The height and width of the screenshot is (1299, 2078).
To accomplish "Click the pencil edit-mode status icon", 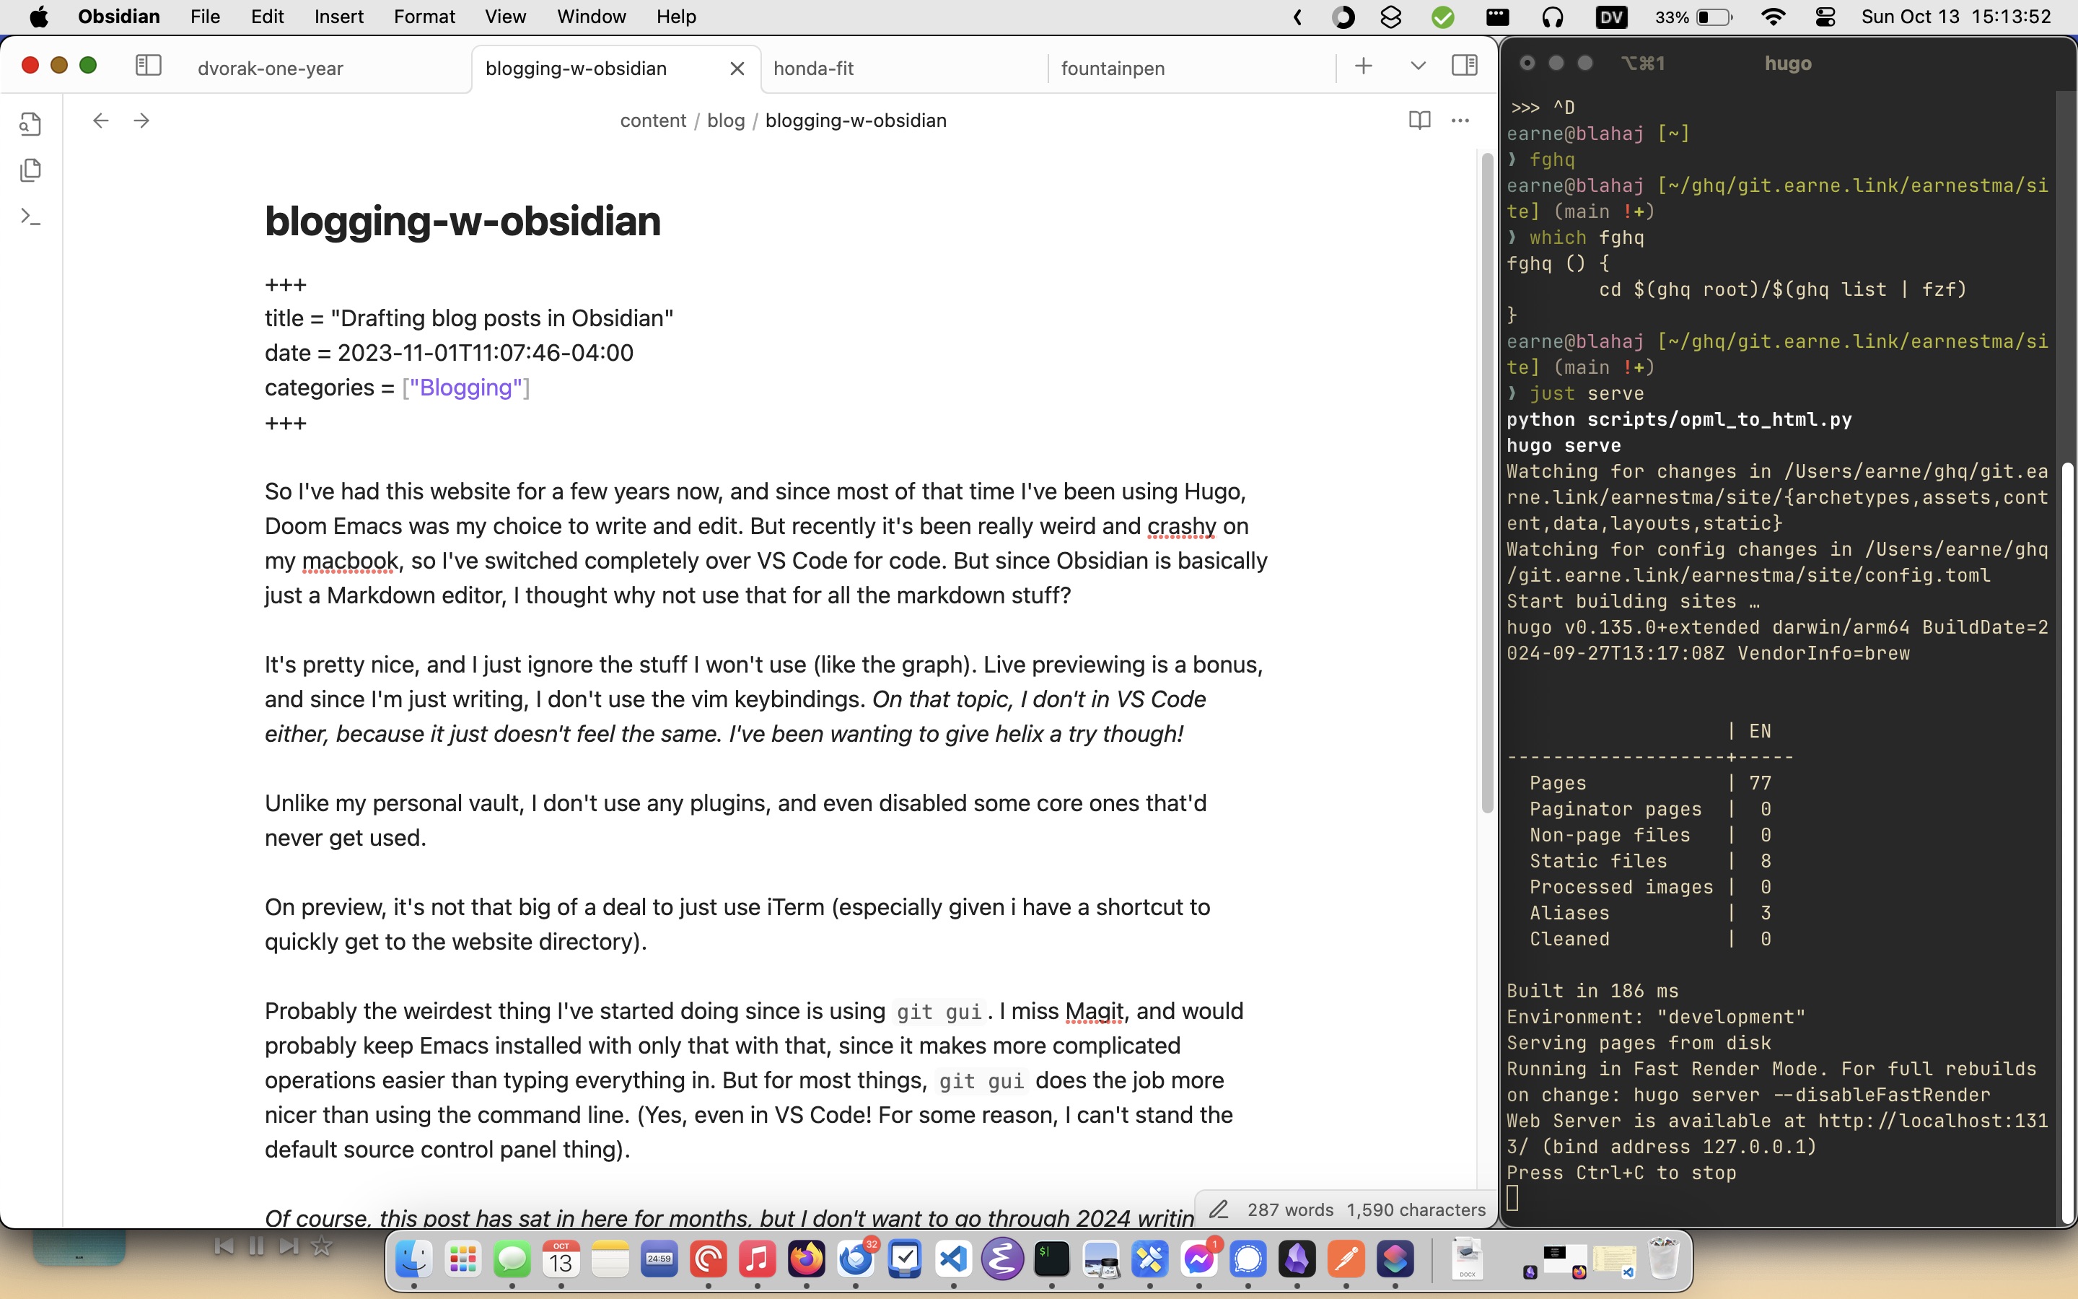I will click(1219, 1210).
